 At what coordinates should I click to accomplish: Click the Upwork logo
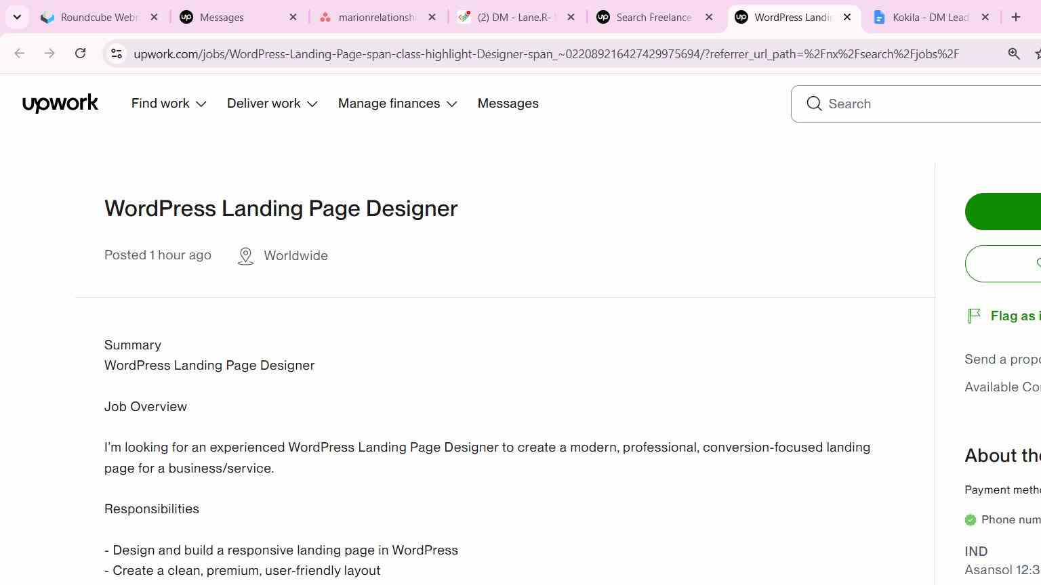60,104
